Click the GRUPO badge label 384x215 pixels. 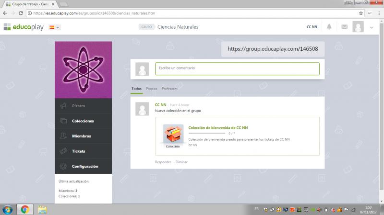tap(146, 27)
